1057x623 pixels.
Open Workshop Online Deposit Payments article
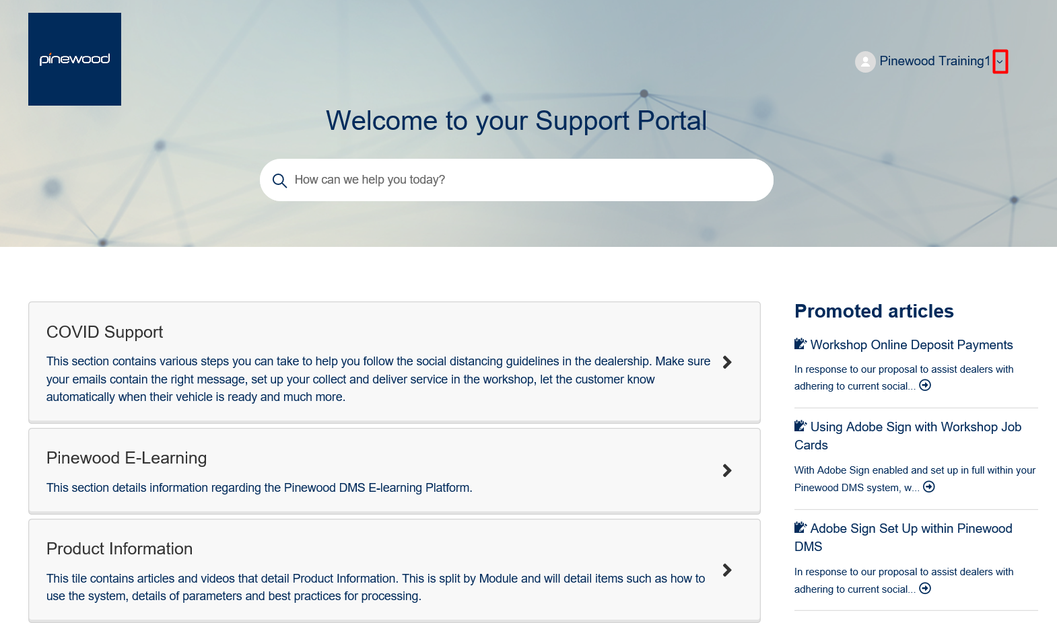(x=912, y=345)
